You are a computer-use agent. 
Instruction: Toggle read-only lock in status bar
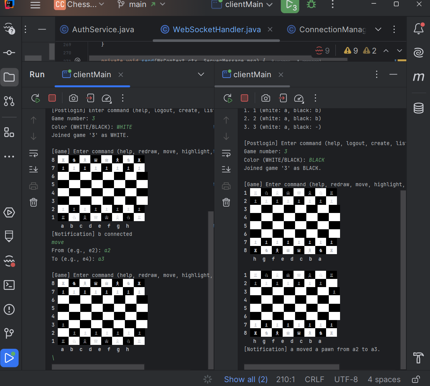pyautogui.click(x=416, y=379)
